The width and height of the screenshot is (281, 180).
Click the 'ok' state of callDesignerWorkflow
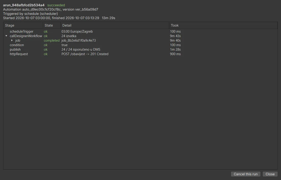(46, 36)
